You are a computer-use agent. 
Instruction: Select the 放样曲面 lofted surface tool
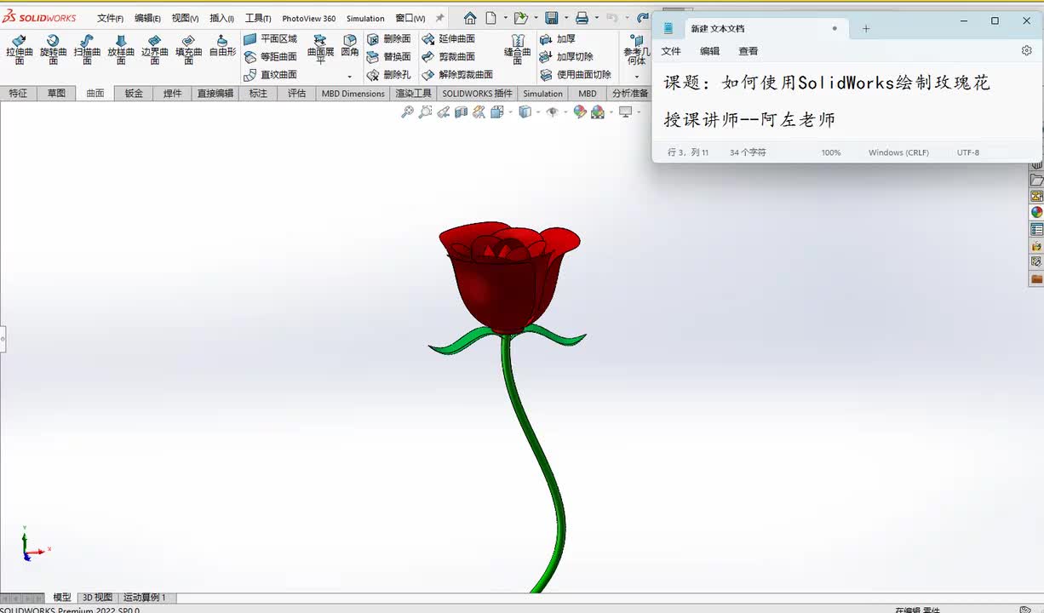pyautogui.click(x=121, y=49)
